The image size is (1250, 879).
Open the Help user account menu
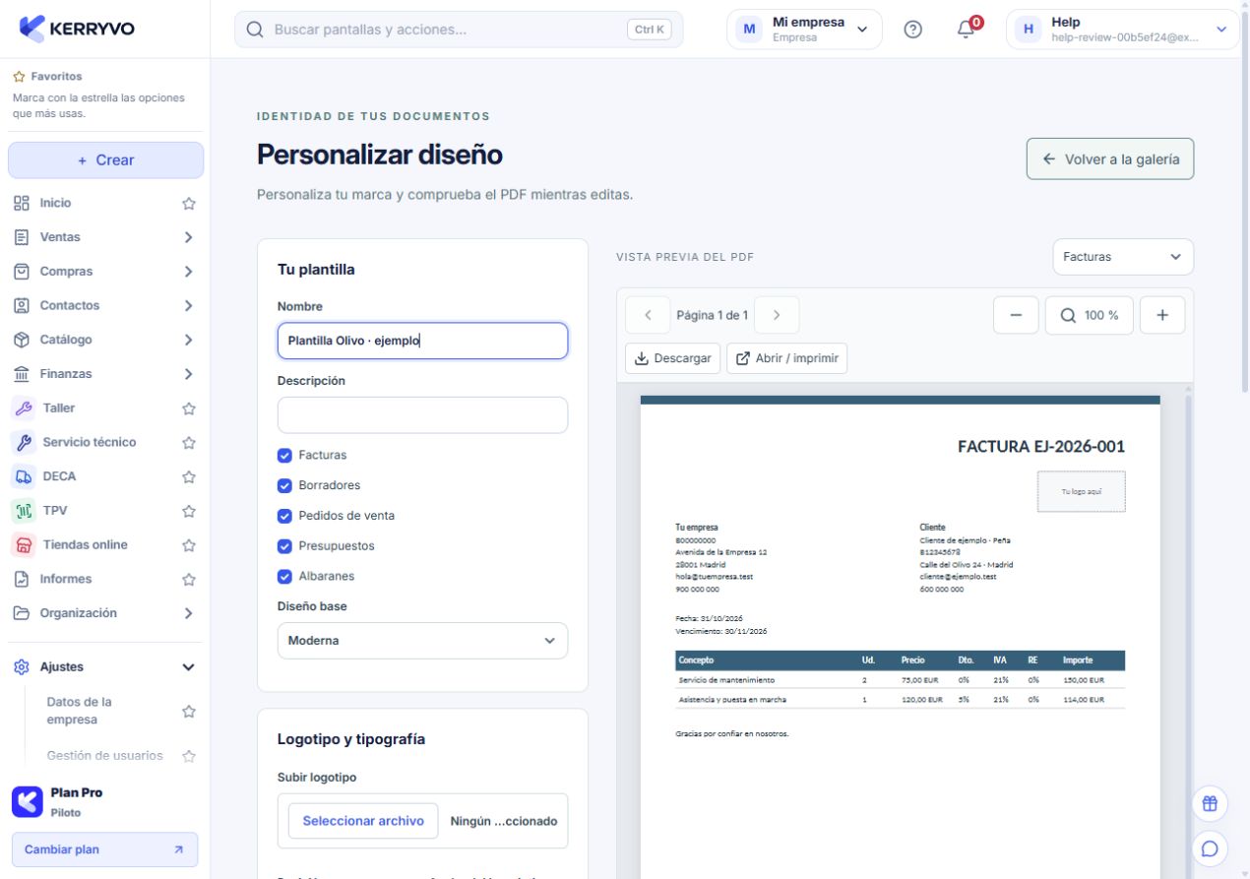1122,30
